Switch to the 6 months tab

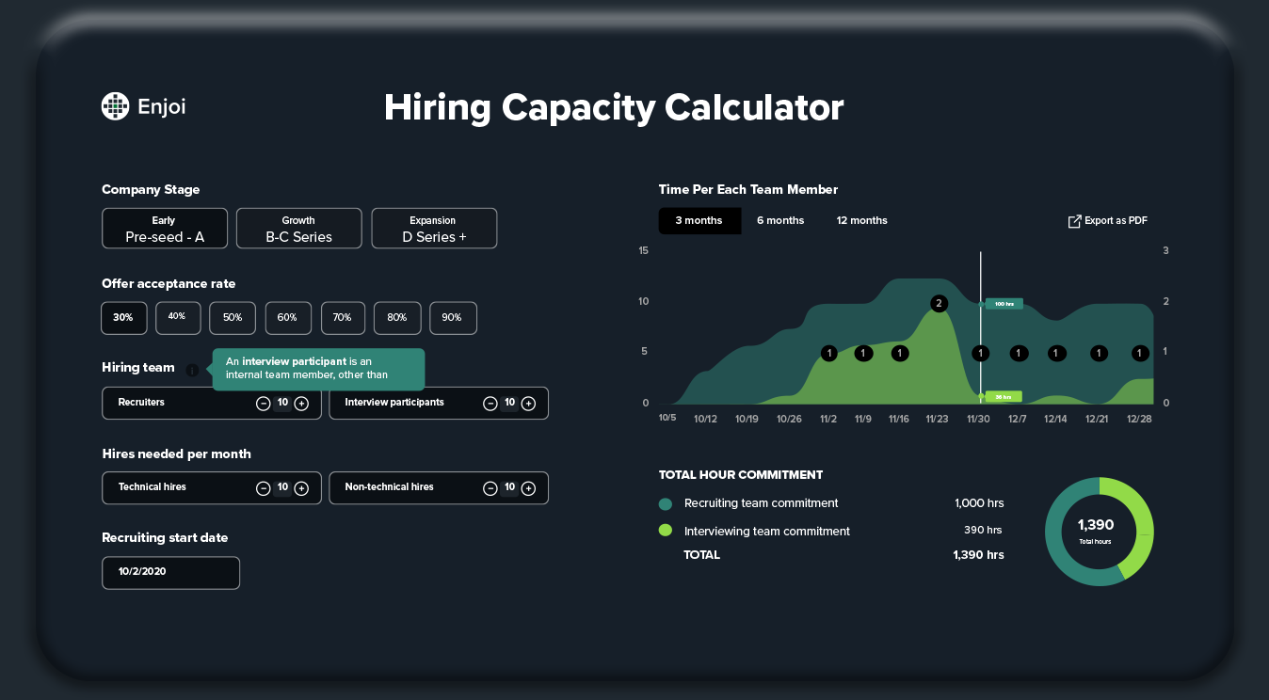coord(779,220)
